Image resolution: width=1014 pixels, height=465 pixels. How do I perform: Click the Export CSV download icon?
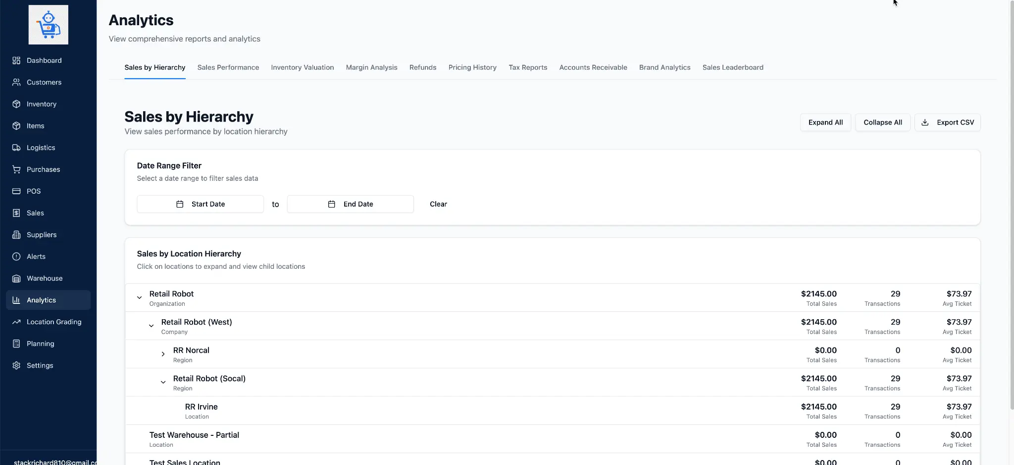925,122
